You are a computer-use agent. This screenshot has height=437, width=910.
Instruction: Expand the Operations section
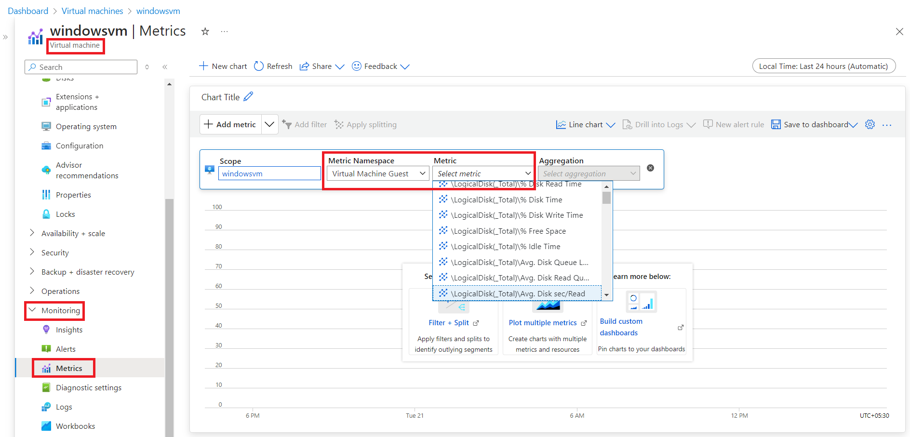(32, 291)
